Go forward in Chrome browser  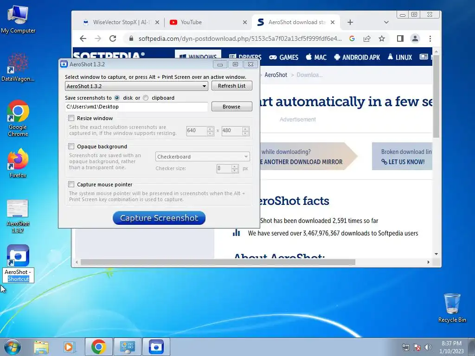point(98,38)
